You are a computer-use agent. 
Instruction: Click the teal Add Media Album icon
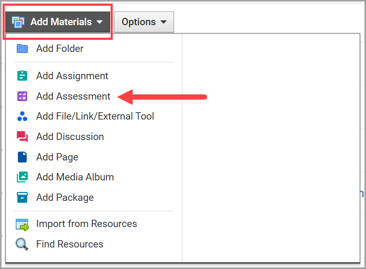coord(22,177)
